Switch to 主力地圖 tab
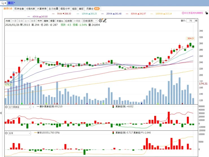 [x=53, y=9]
